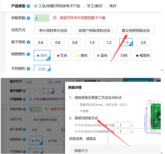165x154 pixels.
Task: Open 板子厚度 help icon in the undimmed form
Action: pos(28,42)
